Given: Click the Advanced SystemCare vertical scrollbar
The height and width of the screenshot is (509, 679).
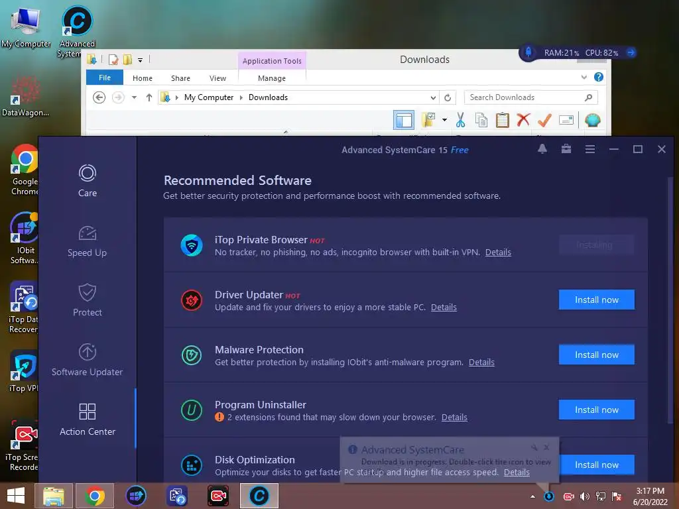Looking at the screenshot, I should pyautogui.click(x=670, y=299).
